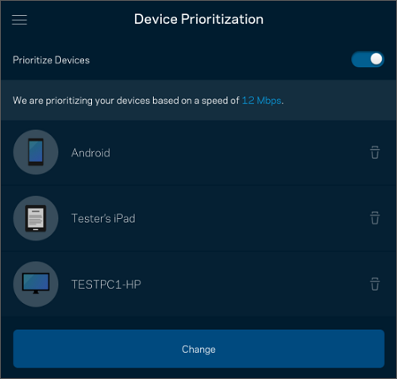Select the Tester's iPad device name
The height and width of the screenshot is (379, 397).
click(x=103, y=219)
